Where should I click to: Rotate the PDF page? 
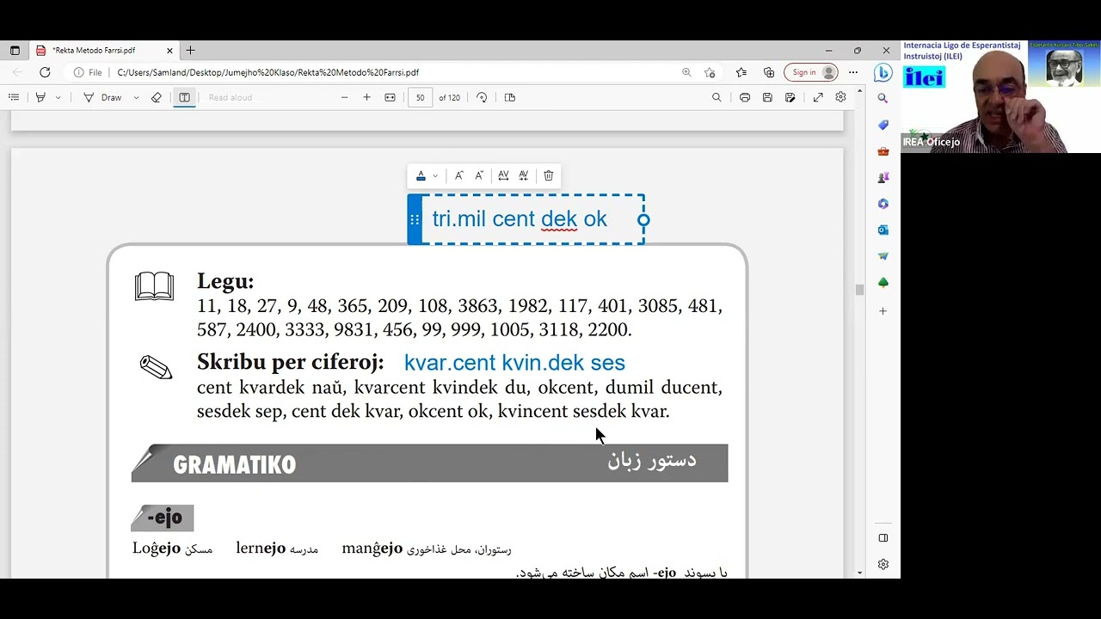tap(482, 97)
